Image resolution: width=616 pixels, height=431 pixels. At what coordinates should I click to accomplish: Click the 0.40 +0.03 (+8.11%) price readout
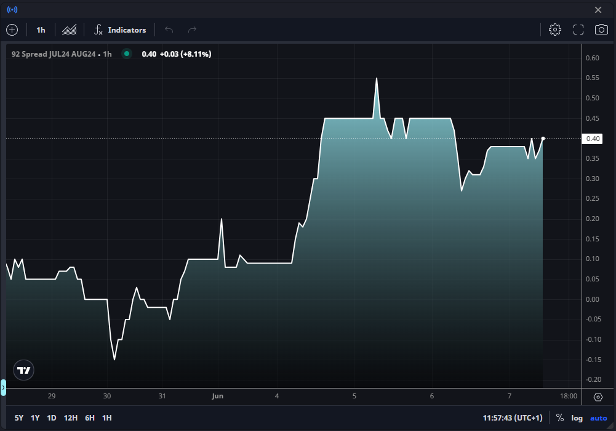pyautogui.click(x=177, y=54)
